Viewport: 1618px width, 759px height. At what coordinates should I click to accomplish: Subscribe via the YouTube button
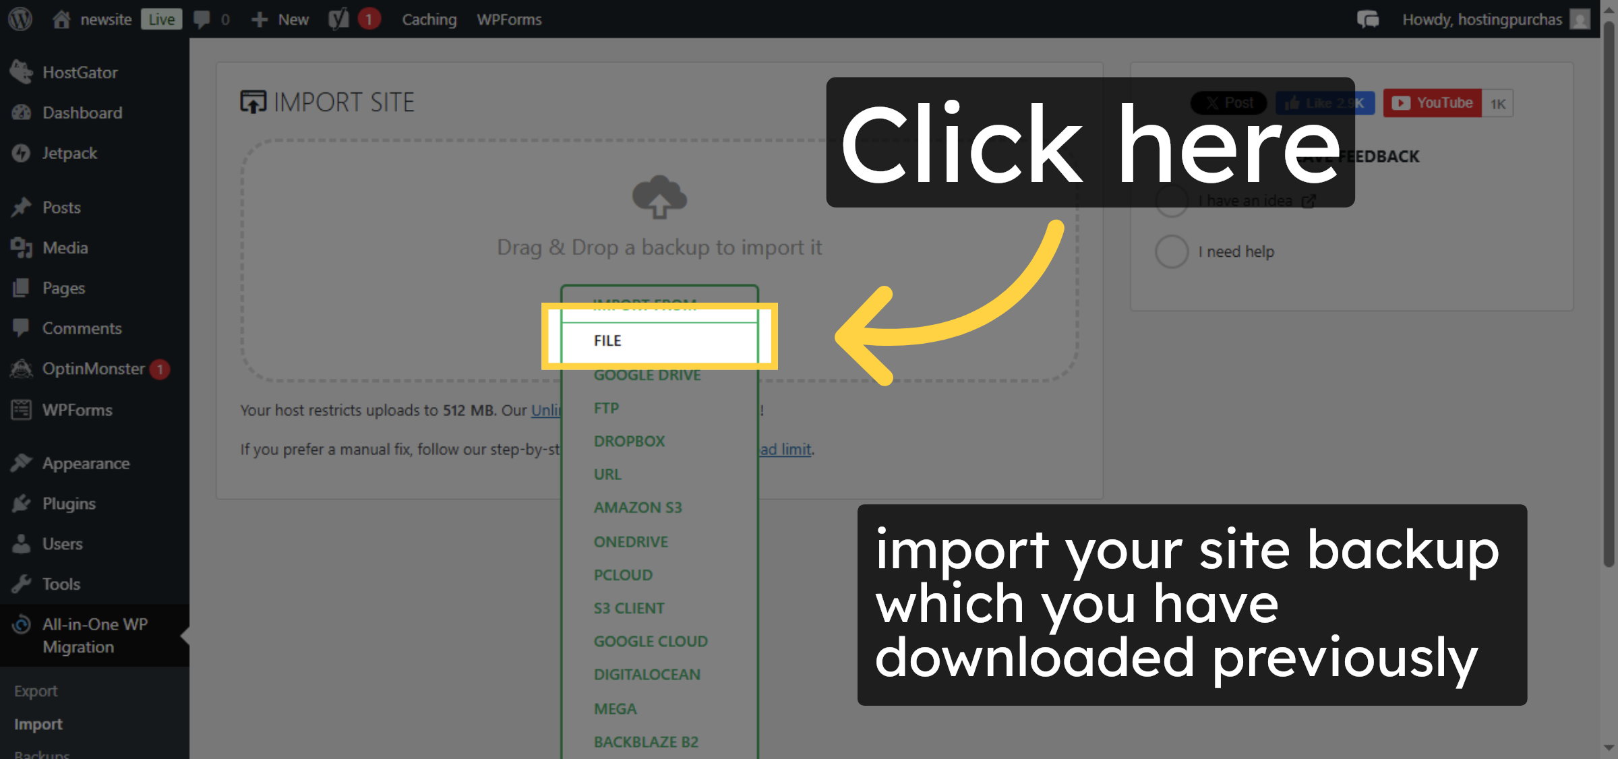pos(1431,102)
